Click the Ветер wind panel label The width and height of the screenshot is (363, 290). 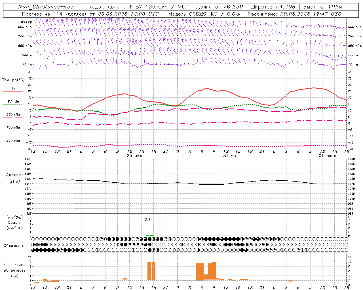point(26,22)
